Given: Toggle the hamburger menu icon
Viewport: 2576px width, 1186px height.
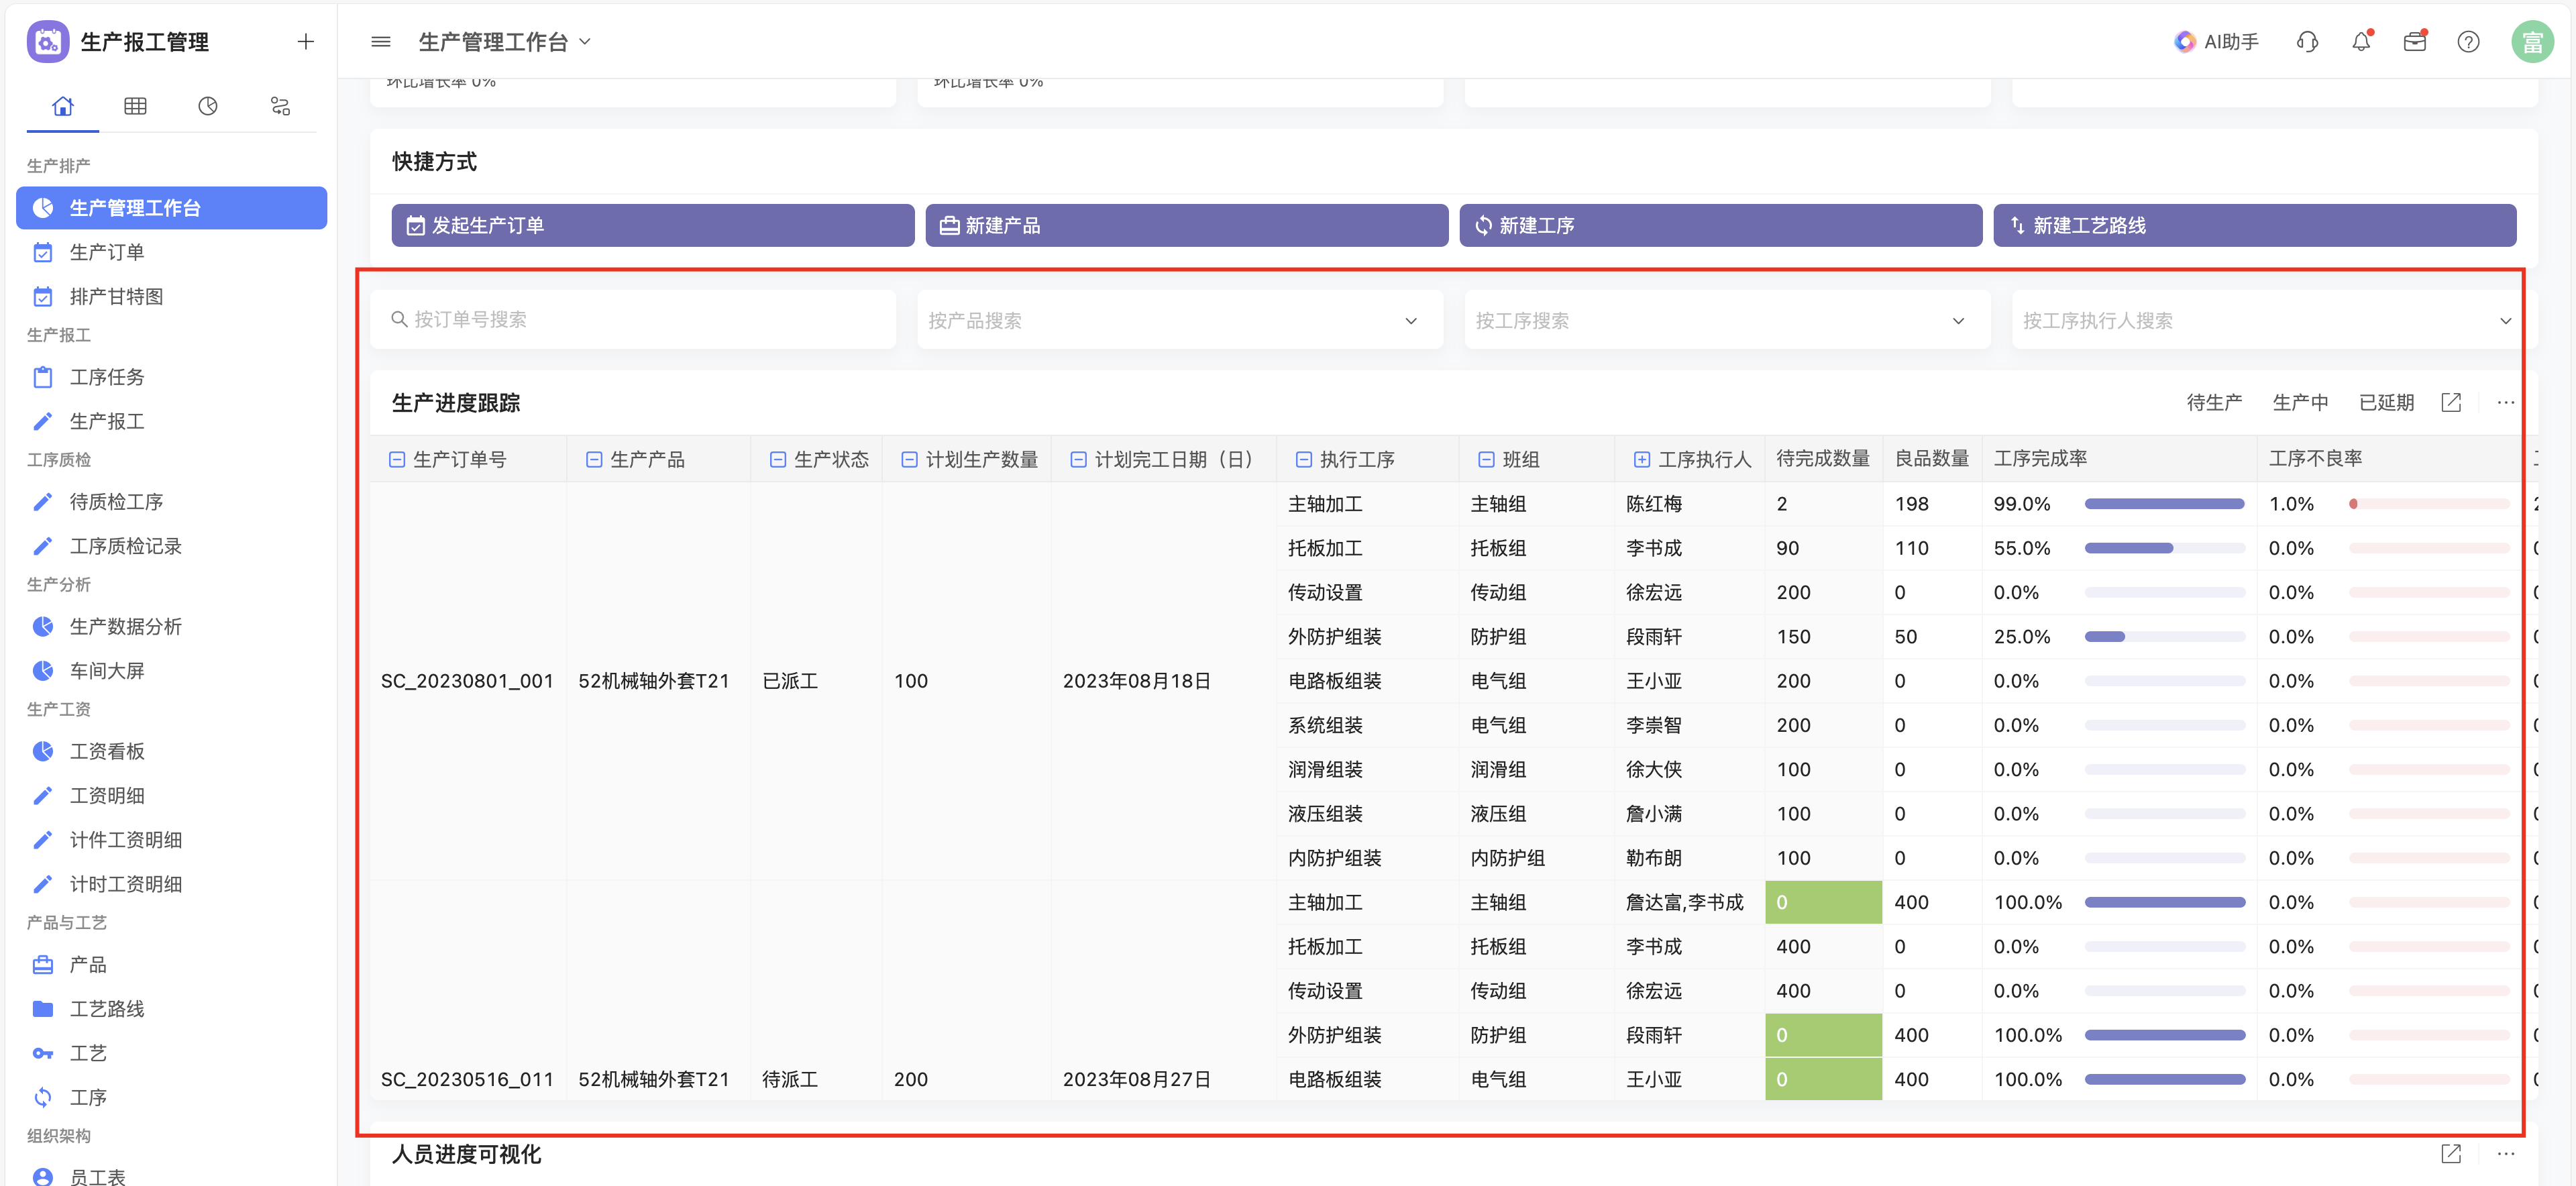Looking at the screenshot, I should [x=381, y=41].
